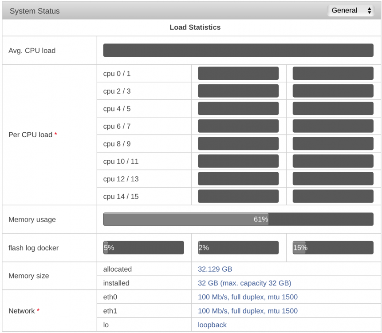Click the cpu 8 / 9 label
Image resolution: width=382 pixels, height=333 pixels.
pyautogui.click(x=117, y=143)
